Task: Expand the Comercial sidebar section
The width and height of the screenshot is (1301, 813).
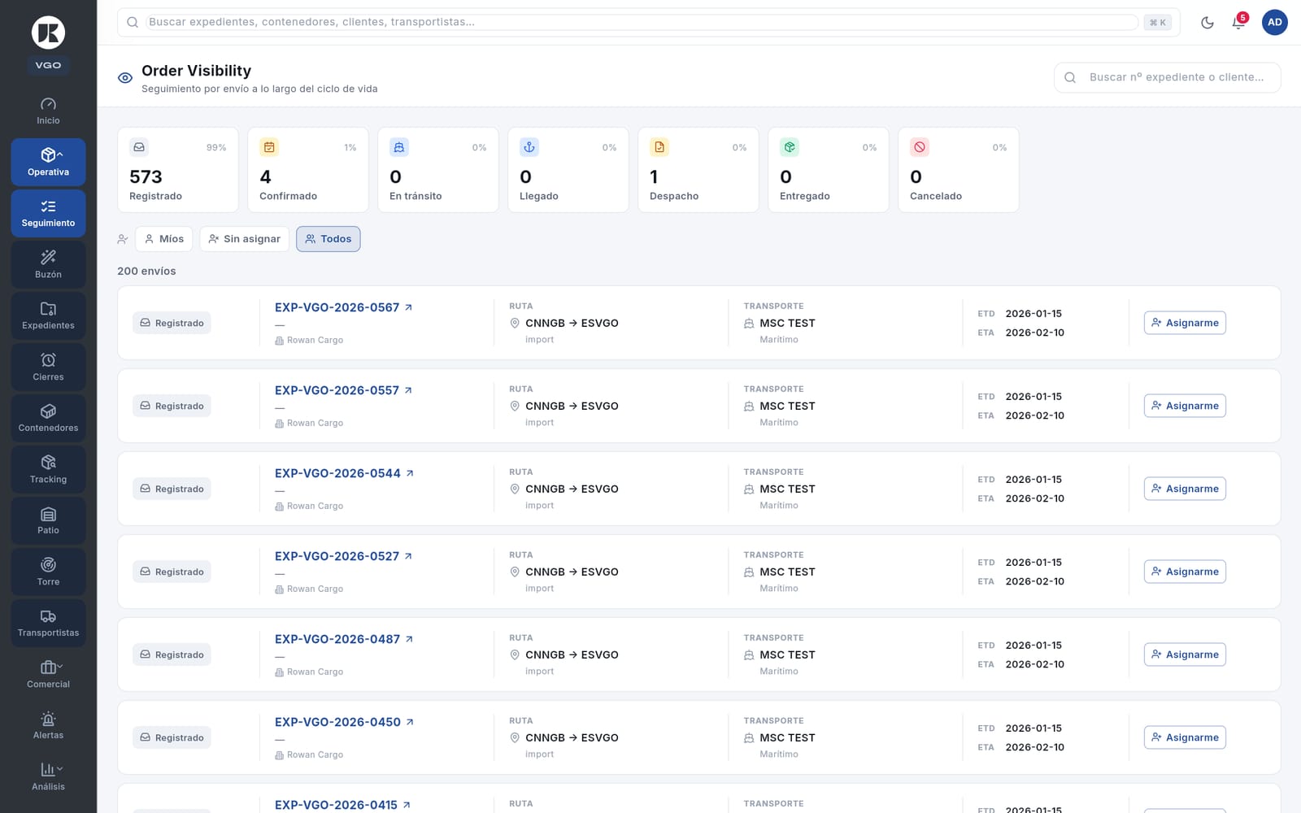Action: click(48, 675)
